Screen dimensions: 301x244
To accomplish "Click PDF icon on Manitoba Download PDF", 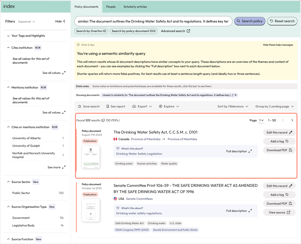I will pos(290,150).
